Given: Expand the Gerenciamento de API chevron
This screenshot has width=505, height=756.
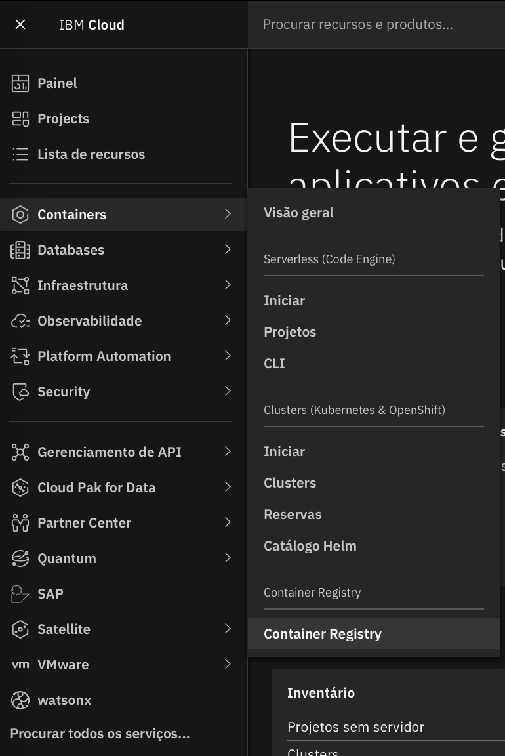Looking at the screenshot, I should tap(228, 451).
